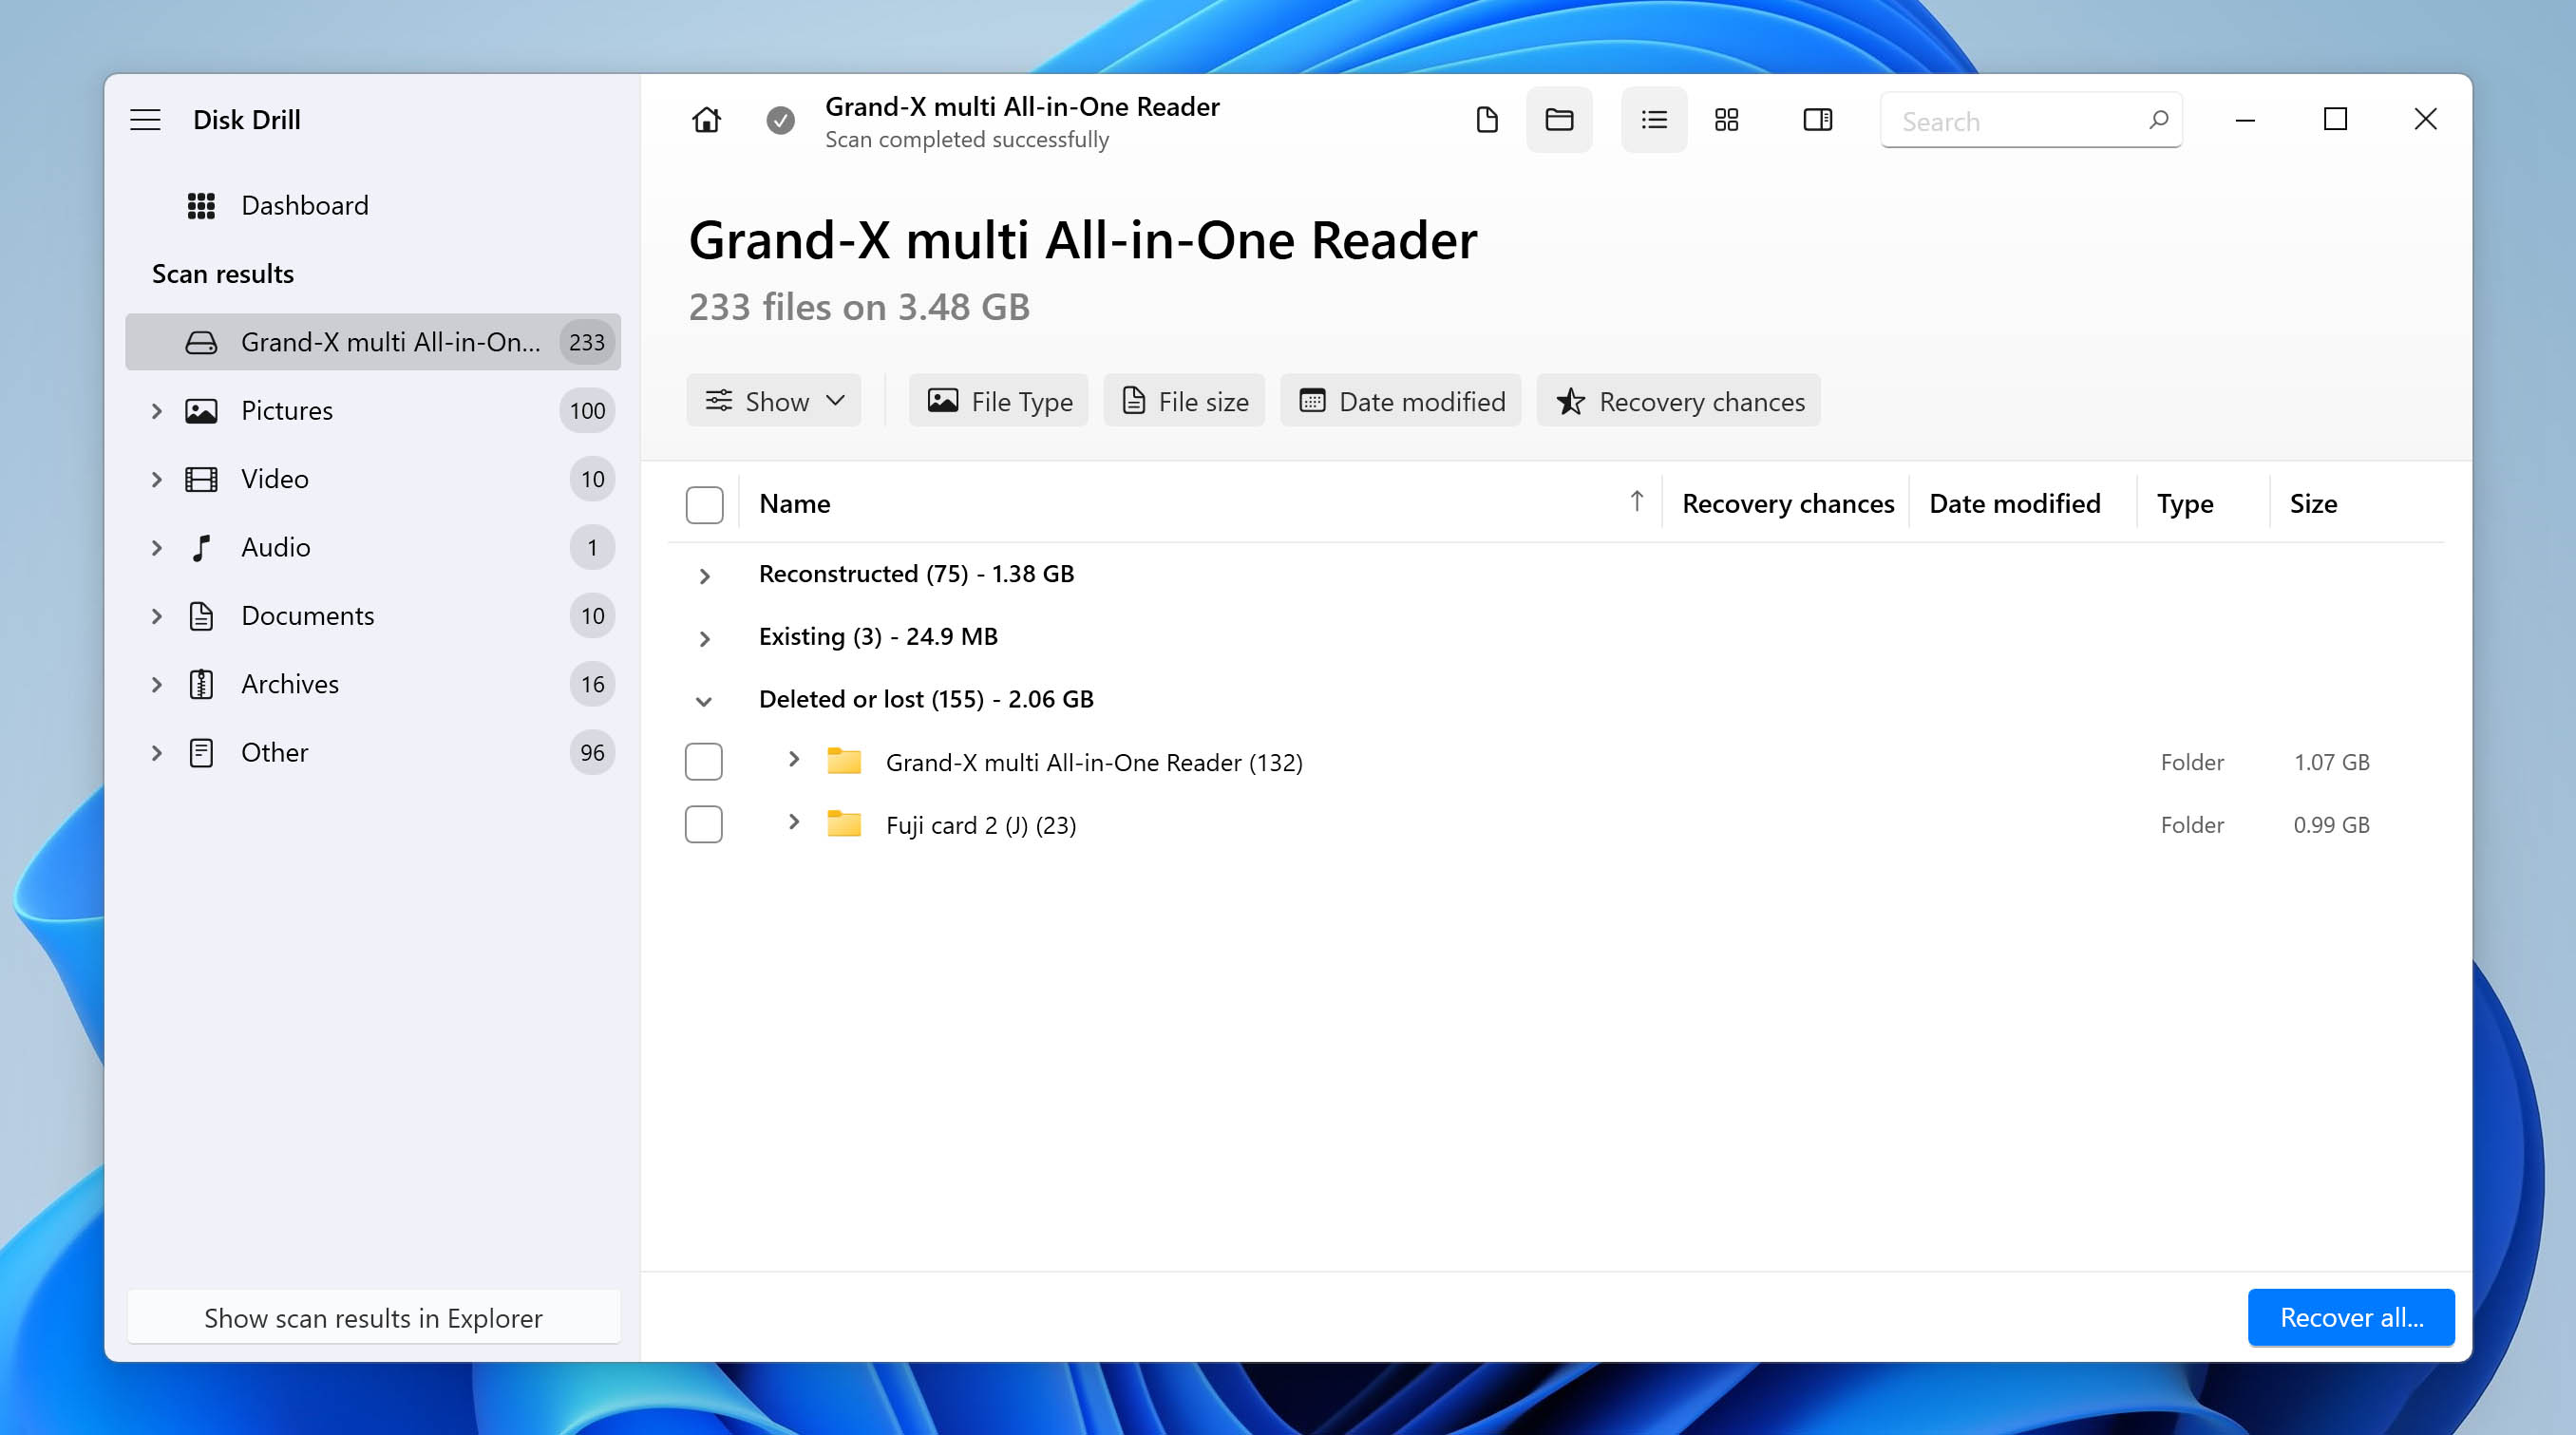Expand Grand-X multi All-in-One Reader (132) folder
The image size is (2576, 1435).
point(793,759)
